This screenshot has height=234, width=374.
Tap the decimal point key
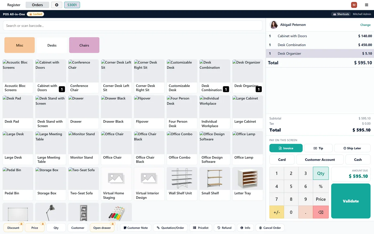pos(306,212)
